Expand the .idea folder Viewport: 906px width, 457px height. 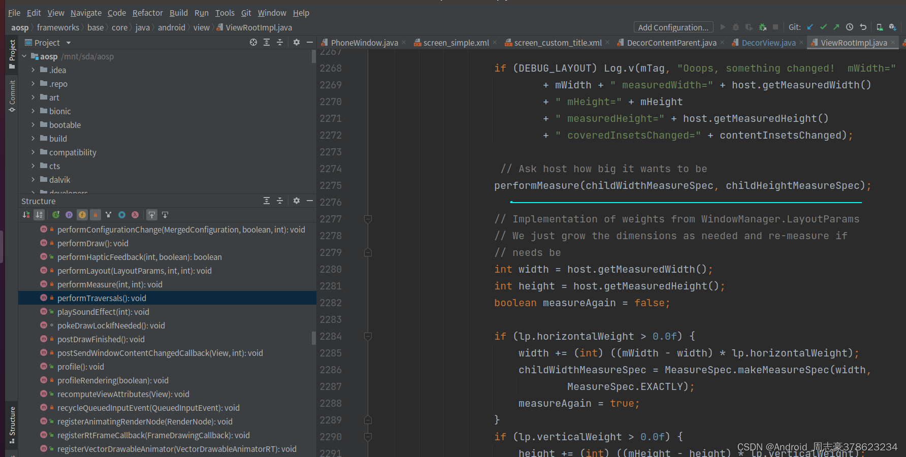pos(33,70)
